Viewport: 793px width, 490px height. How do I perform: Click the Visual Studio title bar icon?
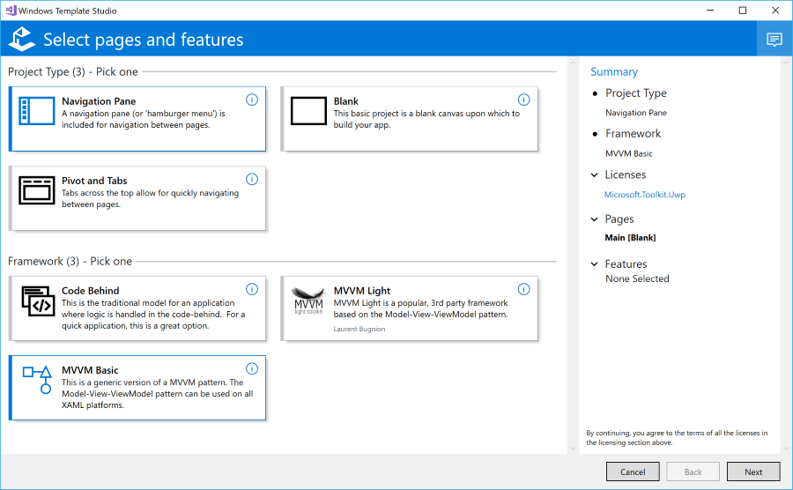coord(11,10)
